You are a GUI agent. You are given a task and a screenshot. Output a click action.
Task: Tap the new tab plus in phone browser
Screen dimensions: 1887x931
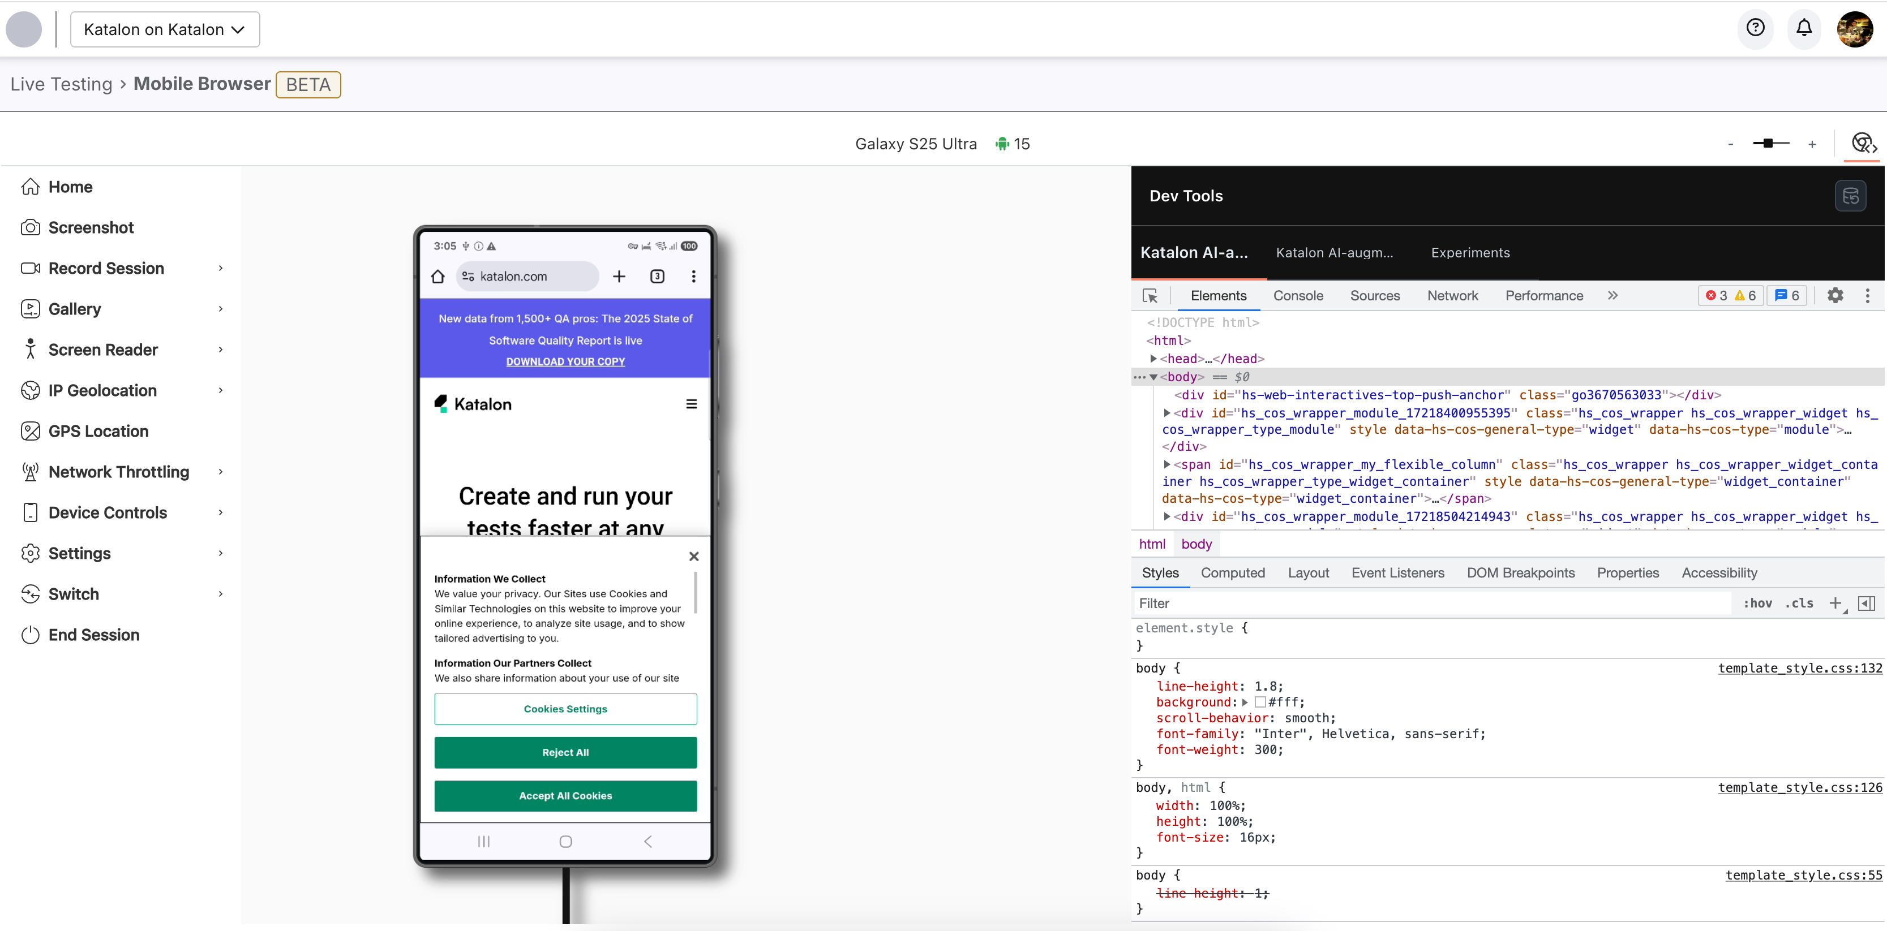pyautogui.click(x=619, y=276)
